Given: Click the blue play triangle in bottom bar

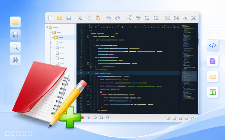Looking at the screenshot, I should [89, 118].
